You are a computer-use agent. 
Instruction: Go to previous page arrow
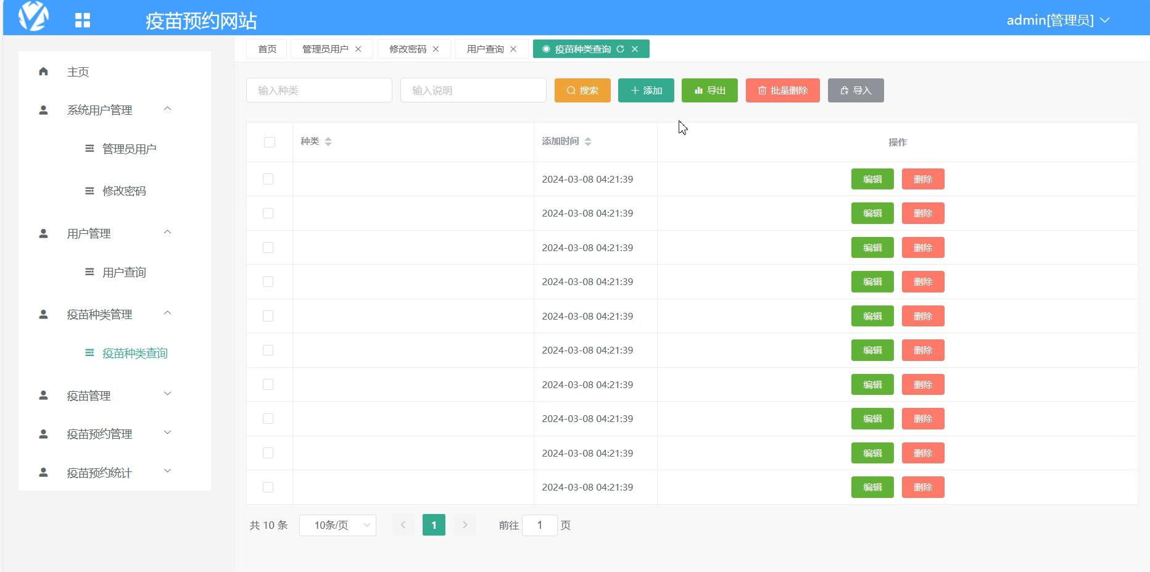(403, 525)
